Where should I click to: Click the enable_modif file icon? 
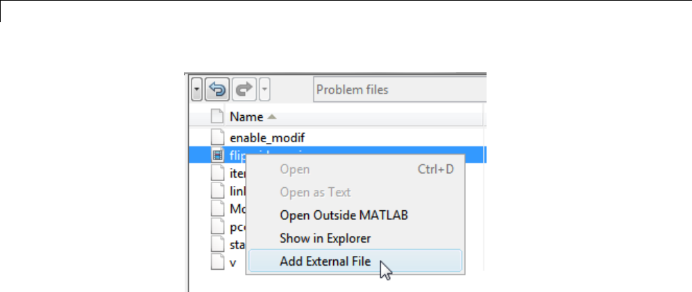[217, 137]
